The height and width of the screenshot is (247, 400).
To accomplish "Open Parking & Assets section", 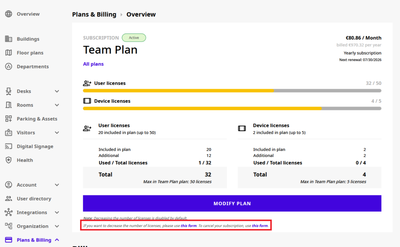I will [37, 119].
